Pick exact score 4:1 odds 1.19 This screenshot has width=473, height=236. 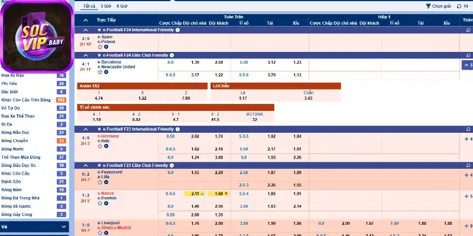(96, 119)
